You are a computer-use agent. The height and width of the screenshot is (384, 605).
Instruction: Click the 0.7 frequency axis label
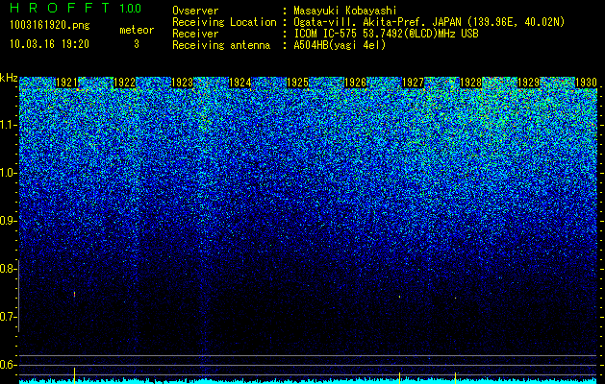9,317
